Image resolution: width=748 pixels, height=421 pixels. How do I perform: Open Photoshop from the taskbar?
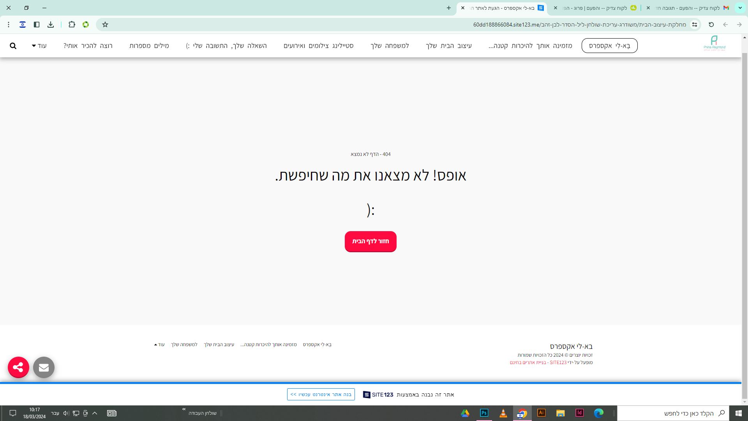click(x=484, y=413)
